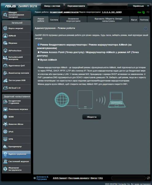Open Бездротове з'єднання wireless icon
The width and height of the screenshot is (152, 185).
[5, 102]
